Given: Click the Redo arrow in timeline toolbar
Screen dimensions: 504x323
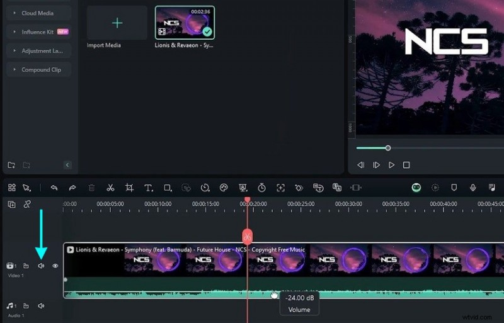Looking at the screenshot, I should pyautogui.click(x=72, y=188).
